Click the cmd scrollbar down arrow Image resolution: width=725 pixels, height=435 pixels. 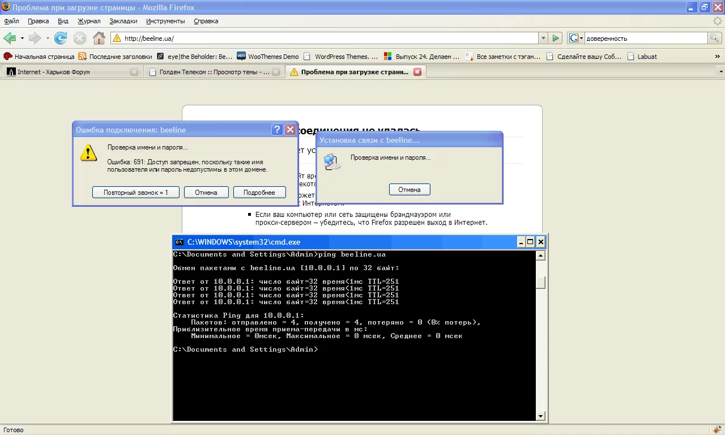click(x=541, y=416)
